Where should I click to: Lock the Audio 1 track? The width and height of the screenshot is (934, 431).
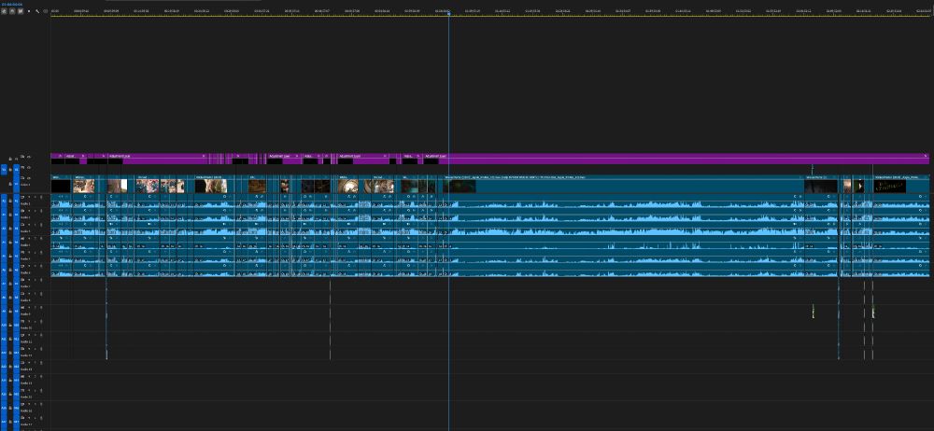pos(10,202)
